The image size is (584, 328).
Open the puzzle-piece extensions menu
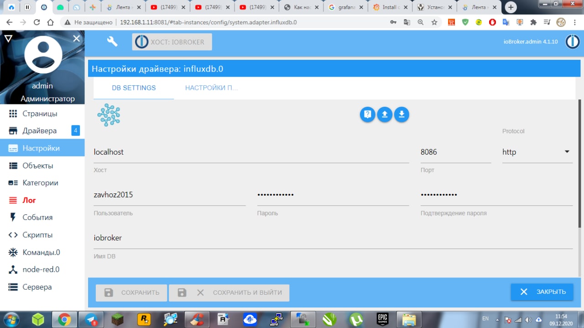tap(533, 22)
